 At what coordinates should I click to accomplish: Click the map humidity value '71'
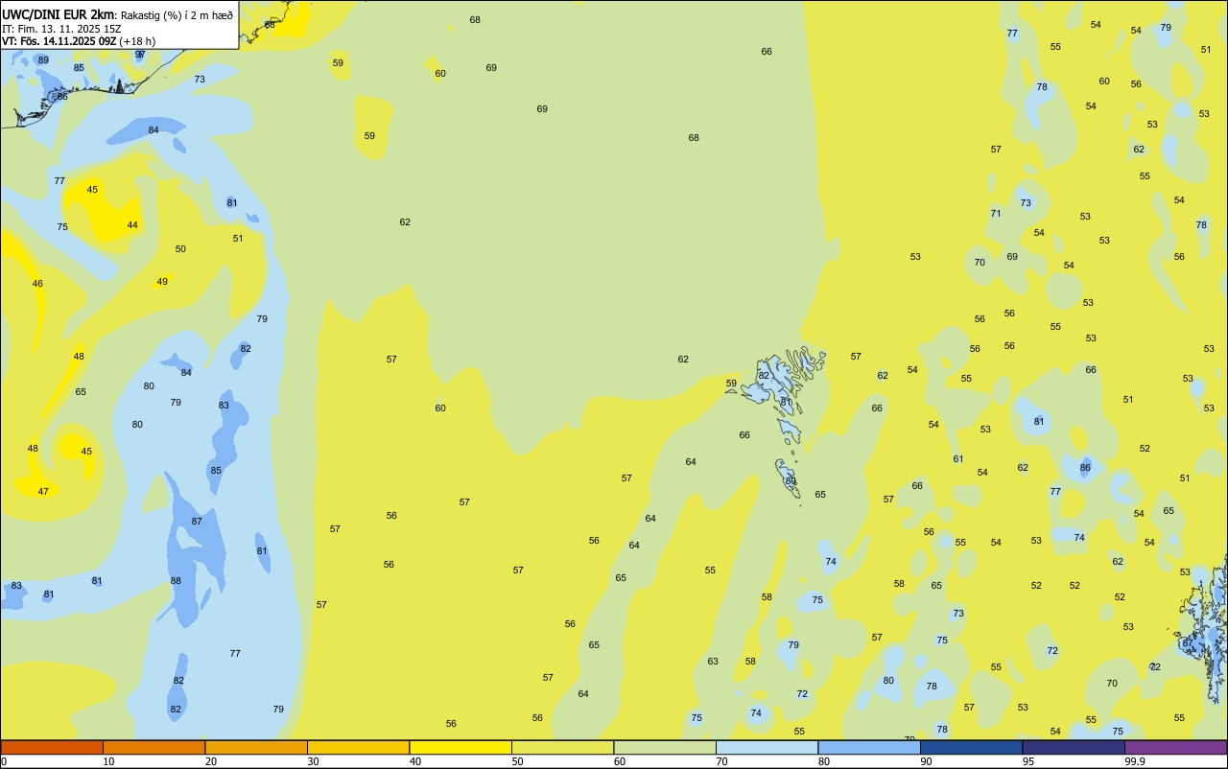[x=996, y=214]
